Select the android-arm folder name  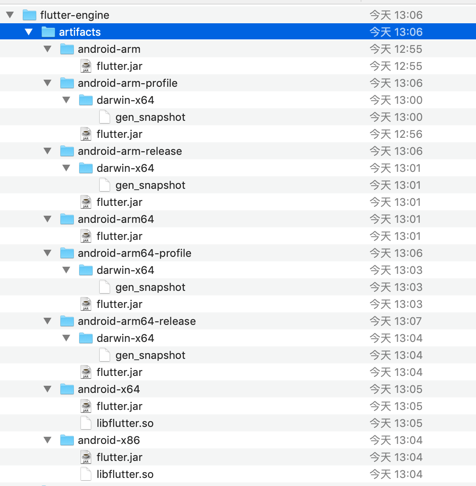[x=109, y=49]
